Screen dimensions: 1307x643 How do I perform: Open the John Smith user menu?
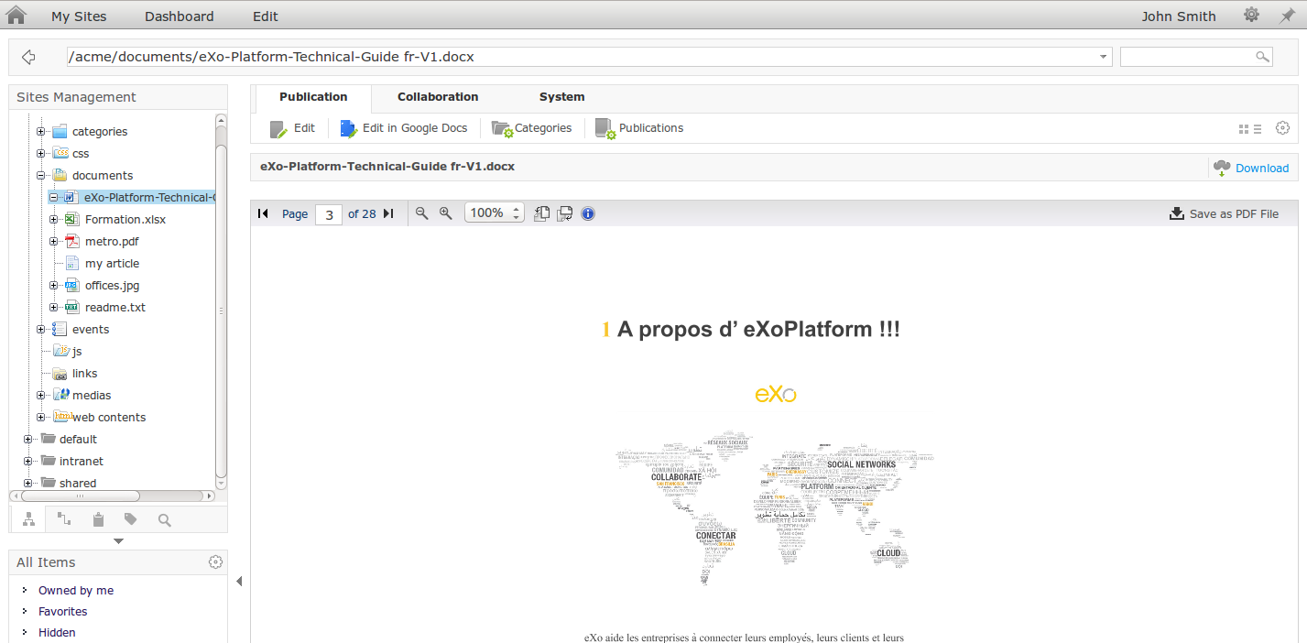pos(1179,16)
